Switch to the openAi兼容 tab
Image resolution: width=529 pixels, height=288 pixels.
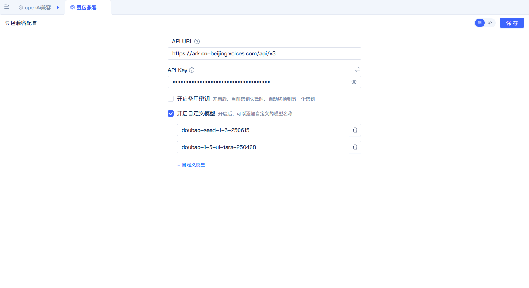pos(39,7)
